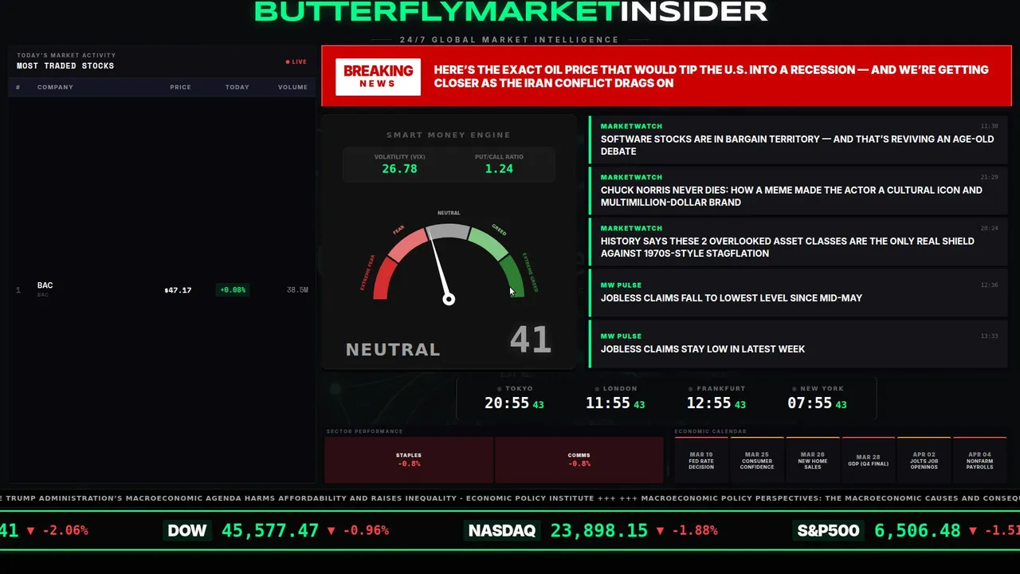The height and width of the screenshot is (574, 1020).
Task: Click the status dot beside TOKYO
Action: [x=498, y=388]
